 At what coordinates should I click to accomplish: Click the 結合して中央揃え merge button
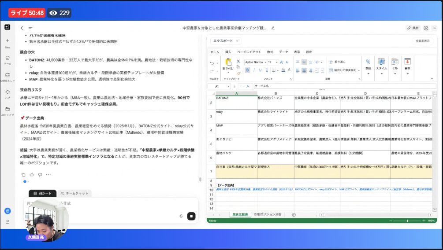click(x=342, y=70)
